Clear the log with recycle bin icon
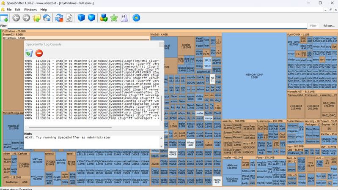 coord(29,53)
